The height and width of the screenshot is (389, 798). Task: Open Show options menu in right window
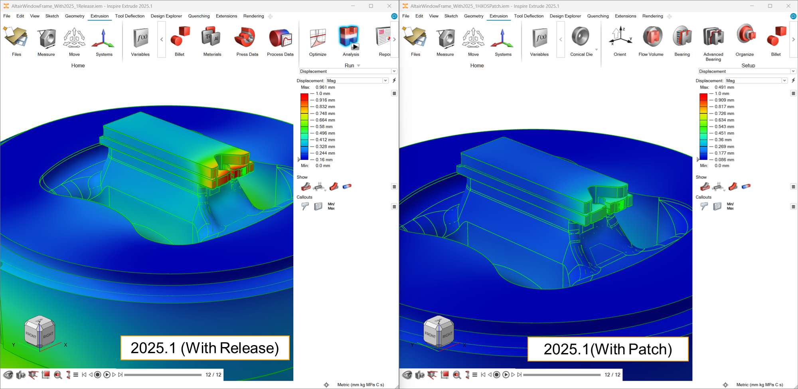pos(793,187)
